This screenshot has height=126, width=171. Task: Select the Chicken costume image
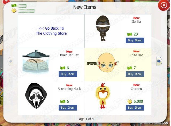click(103, 96)
